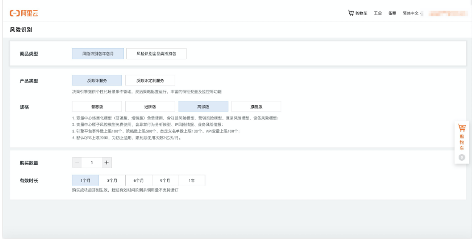The width and height of the screenshot is (472, 239).
Task: Increase purchase quantity with plus button
Action: (106, 163)
